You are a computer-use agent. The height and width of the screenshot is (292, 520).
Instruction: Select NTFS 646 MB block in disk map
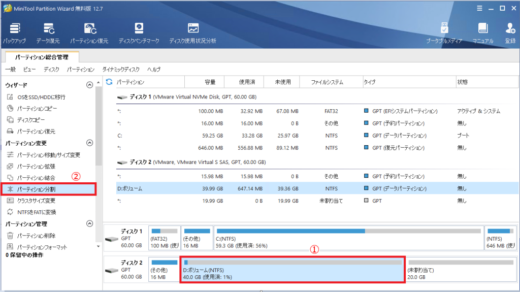[501, 238]
